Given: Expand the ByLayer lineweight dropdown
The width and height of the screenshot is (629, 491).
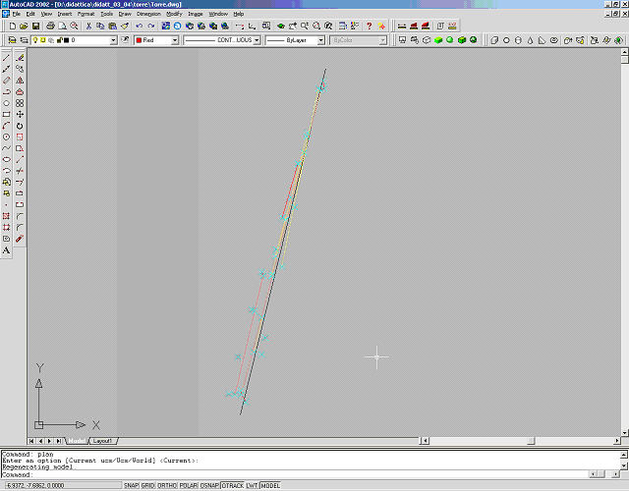Looking at the screenshot, I should pyautogui.click(x=321, y=40).
